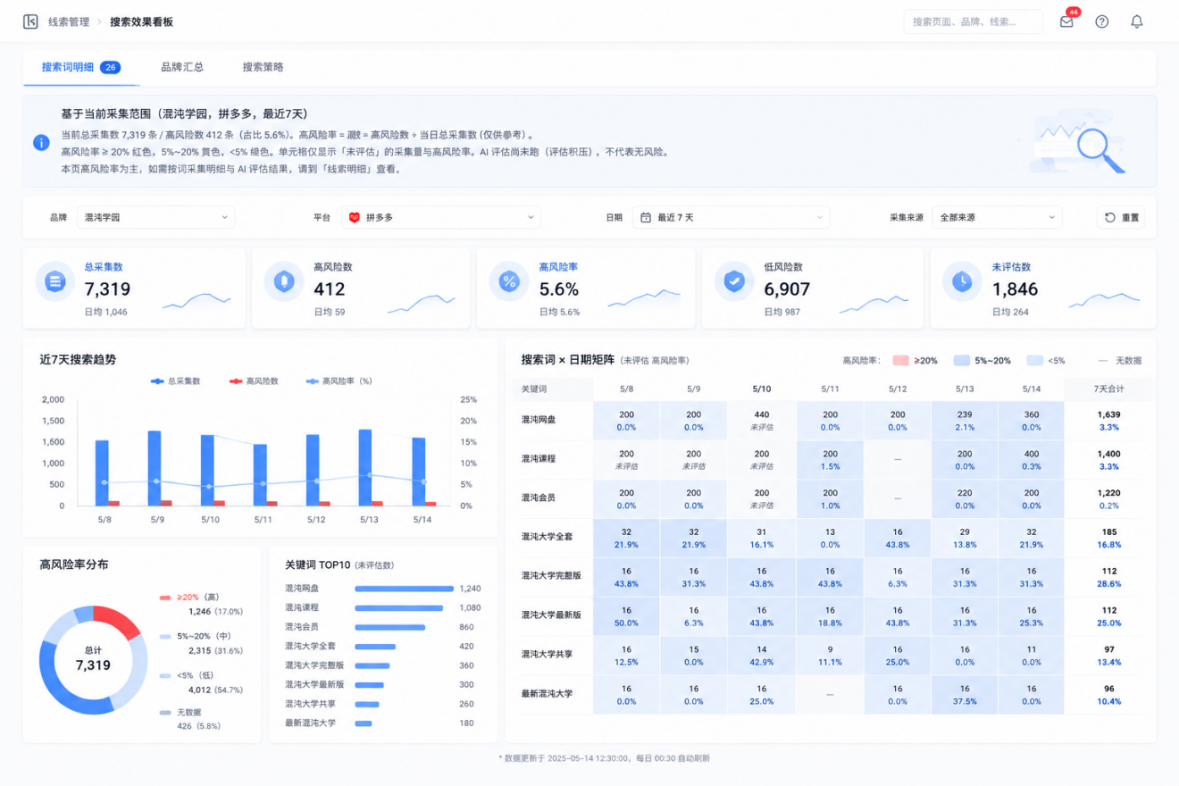The height and width of the screenshot is (786, 1179).
Task: Click the 未评估数 card title
Action: pos(1012,266)
